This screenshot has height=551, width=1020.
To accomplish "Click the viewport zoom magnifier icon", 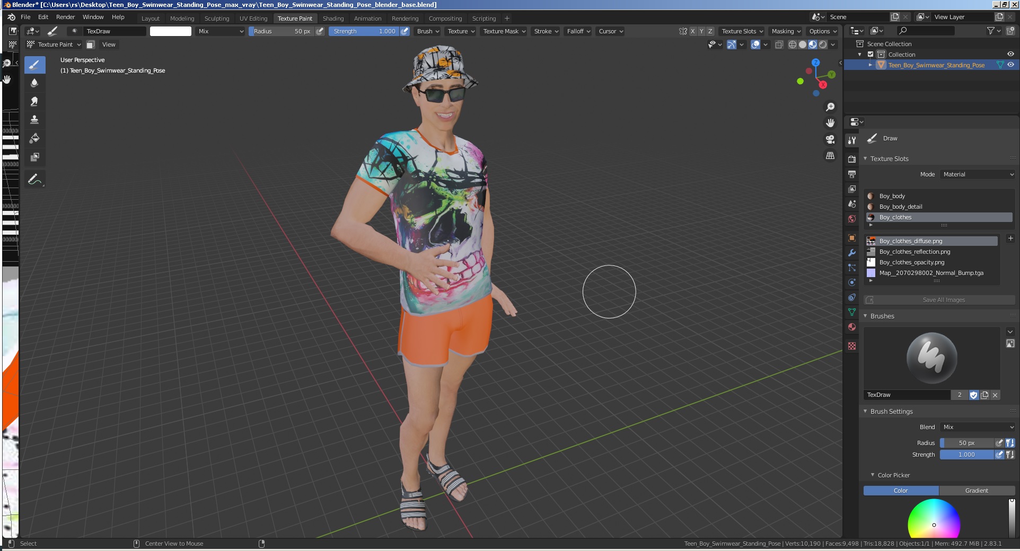I will 830,107.
